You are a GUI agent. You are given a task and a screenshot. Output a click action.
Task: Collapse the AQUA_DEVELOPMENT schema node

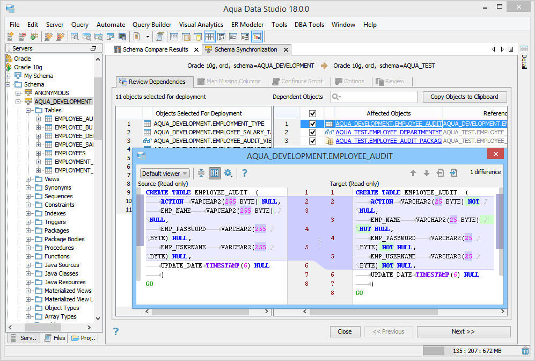(x=18, y=102)
